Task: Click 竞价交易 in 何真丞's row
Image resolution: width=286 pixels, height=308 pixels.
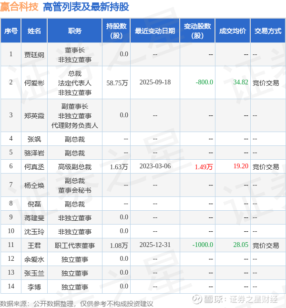Action: (266, 166)
